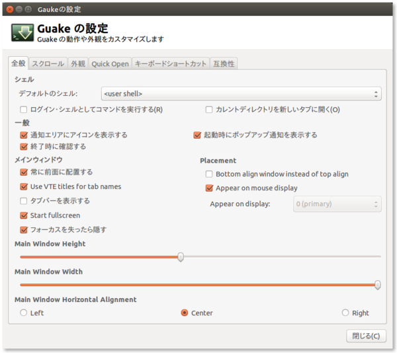397x353 pixels.
Task: Open the Appear on display dropdown
Action: [x=337, y=204]
